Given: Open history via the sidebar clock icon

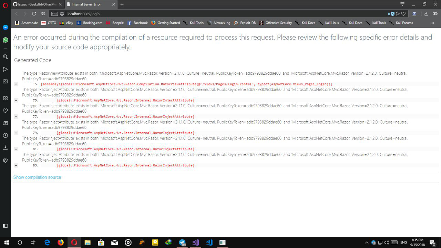Looking at the screenshot, I should pyautogui.click(x=6, y=135).
